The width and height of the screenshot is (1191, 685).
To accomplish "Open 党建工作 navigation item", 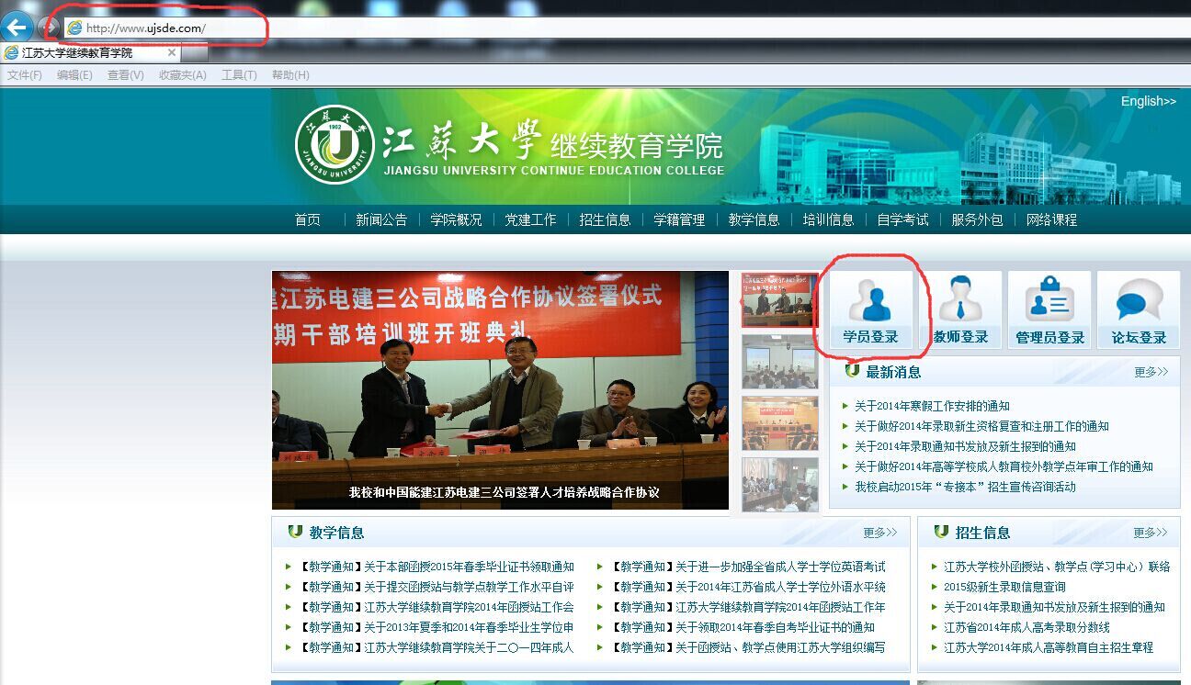I will tap(530, 219).
